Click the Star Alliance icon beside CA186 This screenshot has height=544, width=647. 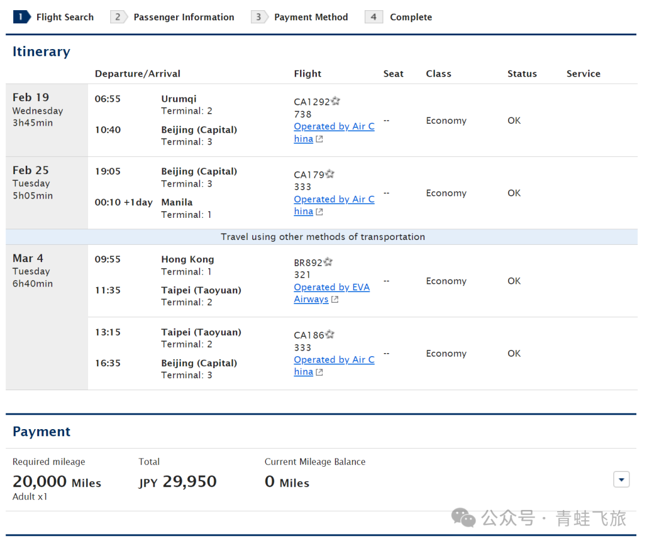click(x=329, y=334)
